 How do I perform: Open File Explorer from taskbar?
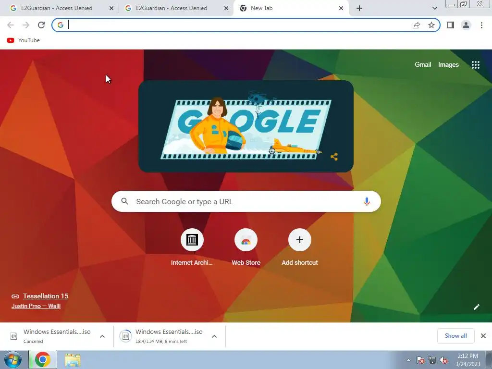click(73, 359)
